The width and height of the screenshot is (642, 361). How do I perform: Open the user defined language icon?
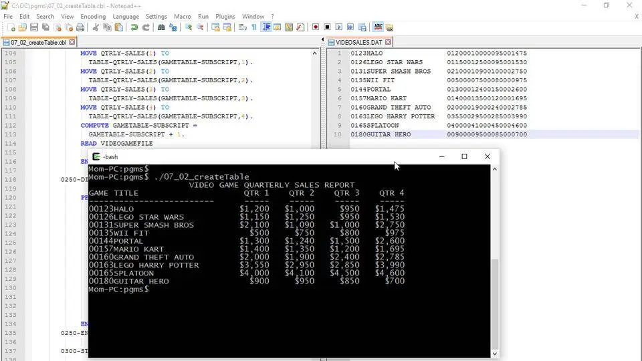click(277, 27)
